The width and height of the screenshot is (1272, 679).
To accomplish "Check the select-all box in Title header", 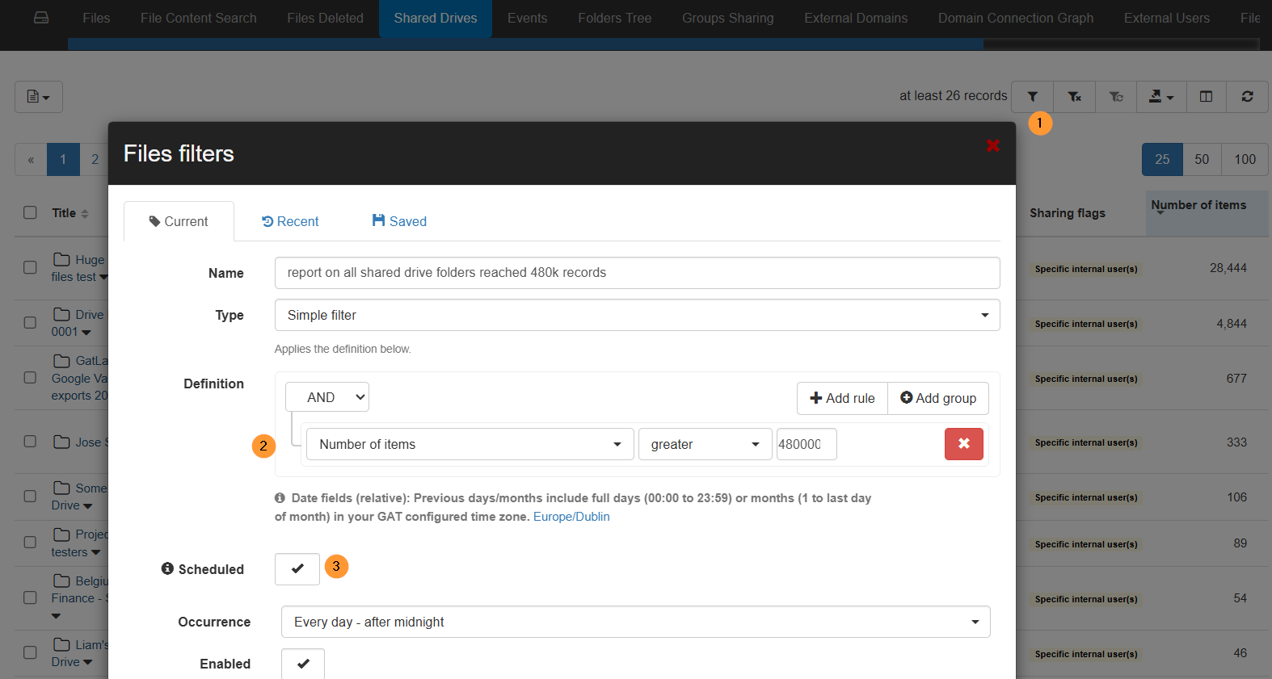I will (x=30, y=212).
